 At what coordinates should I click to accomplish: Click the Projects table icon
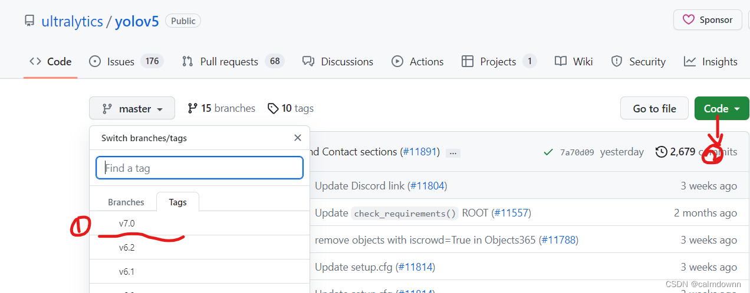(468, 61)
